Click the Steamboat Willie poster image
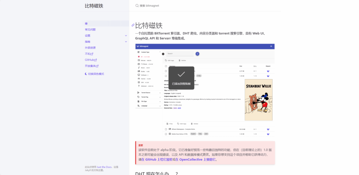Screen dimensions: 359x175 (x=258, y=100)
